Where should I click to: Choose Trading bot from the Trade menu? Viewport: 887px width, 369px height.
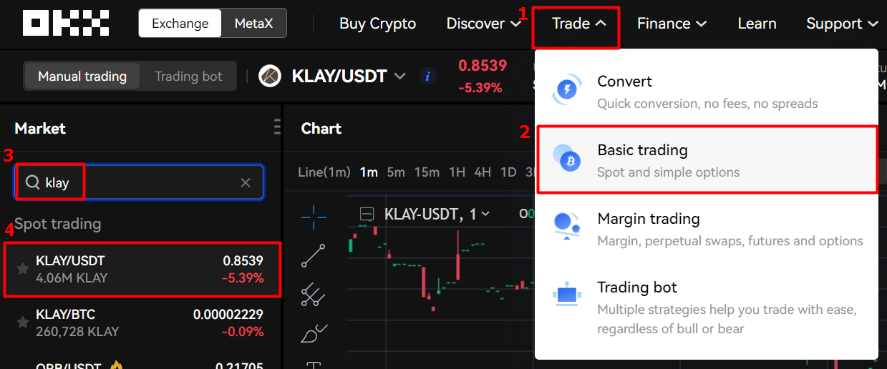point(707,307)
